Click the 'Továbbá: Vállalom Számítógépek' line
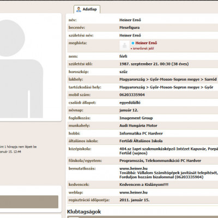This screenshot has width=218, height=218. [168, 173]
